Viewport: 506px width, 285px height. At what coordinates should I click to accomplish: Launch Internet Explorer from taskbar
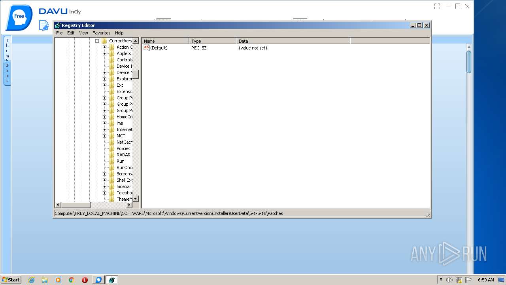click(31, 280)
